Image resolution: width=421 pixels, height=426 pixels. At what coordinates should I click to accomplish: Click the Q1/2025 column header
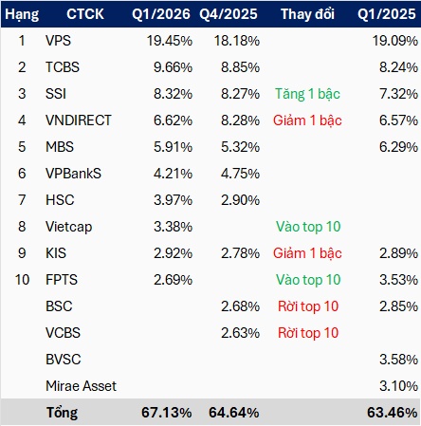click(x=387, y=14)
